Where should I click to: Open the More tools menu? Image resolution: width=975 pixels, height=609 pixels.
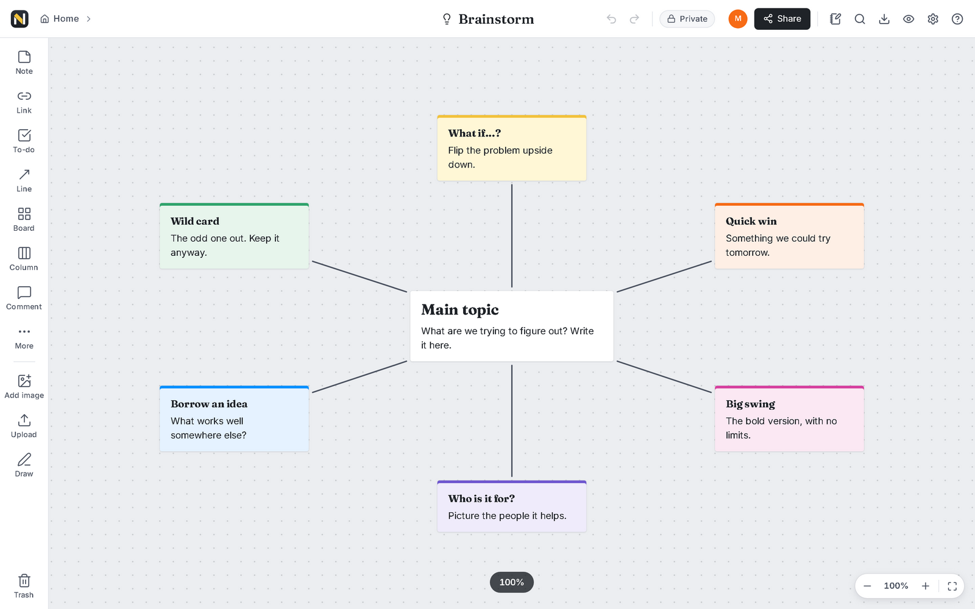point(24,338)
